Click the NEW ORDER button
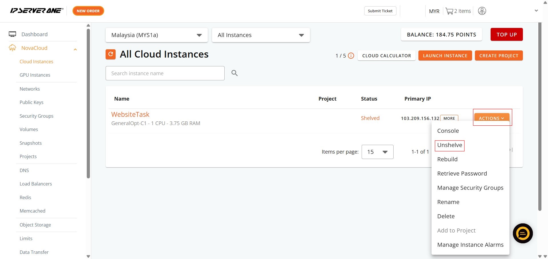Viewport: 548px width, 259px height. pos(88,11)
